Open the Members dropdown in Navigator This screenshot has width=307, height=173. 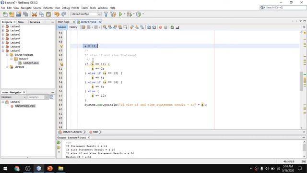click(x=13, y=97)
